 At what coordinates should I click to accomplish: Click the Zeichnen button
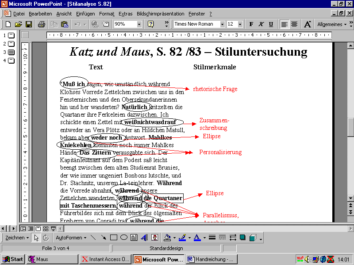pyautogui.click(x=17, y=238)
